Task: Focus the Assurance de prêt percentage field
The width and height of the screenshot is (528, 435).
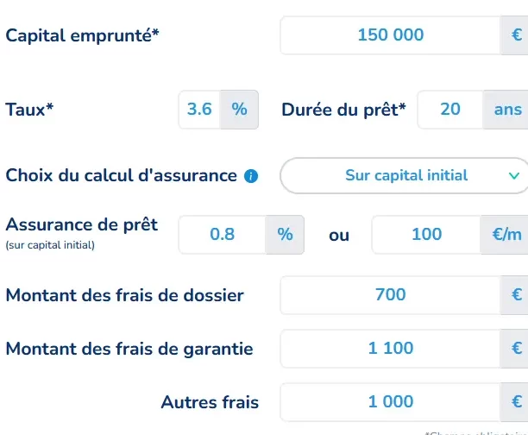Action: click(x=222, y=234)
